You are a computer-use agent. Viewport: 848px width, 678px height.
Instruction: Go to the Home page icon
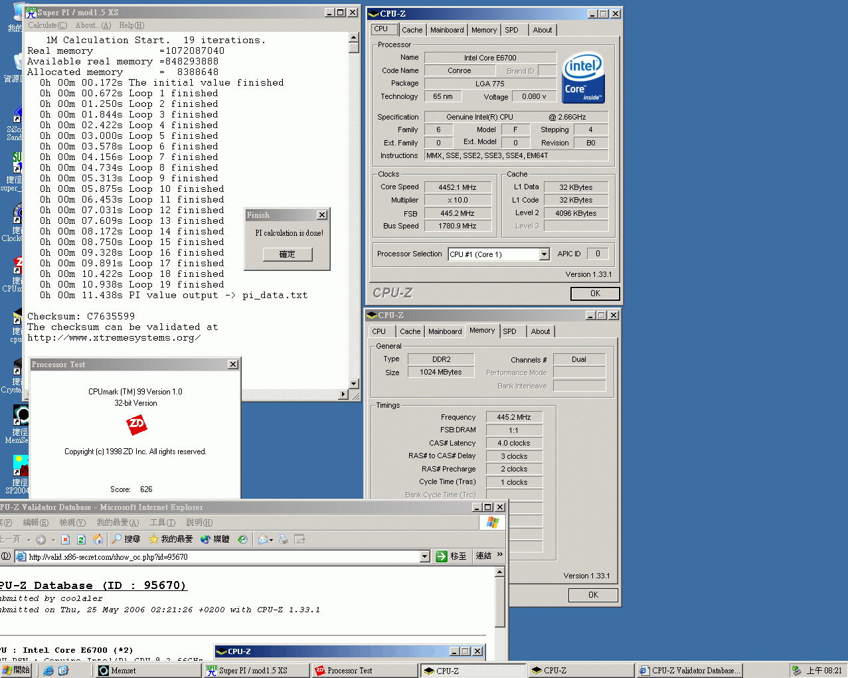pyautogui.click(x=98, y=539)
